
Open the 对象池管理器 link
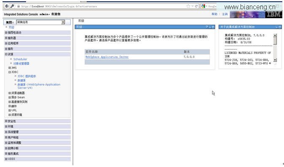click(x=22, y=63)
